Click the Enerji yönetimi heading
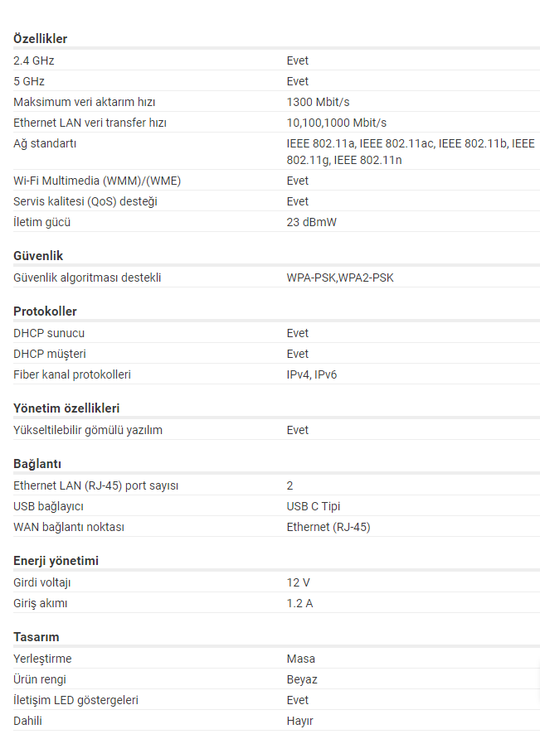 (x=56, y=561)
